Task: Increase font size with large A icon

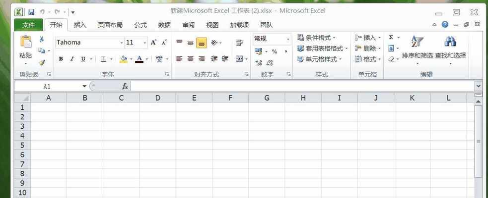Action: coord(154,43)
